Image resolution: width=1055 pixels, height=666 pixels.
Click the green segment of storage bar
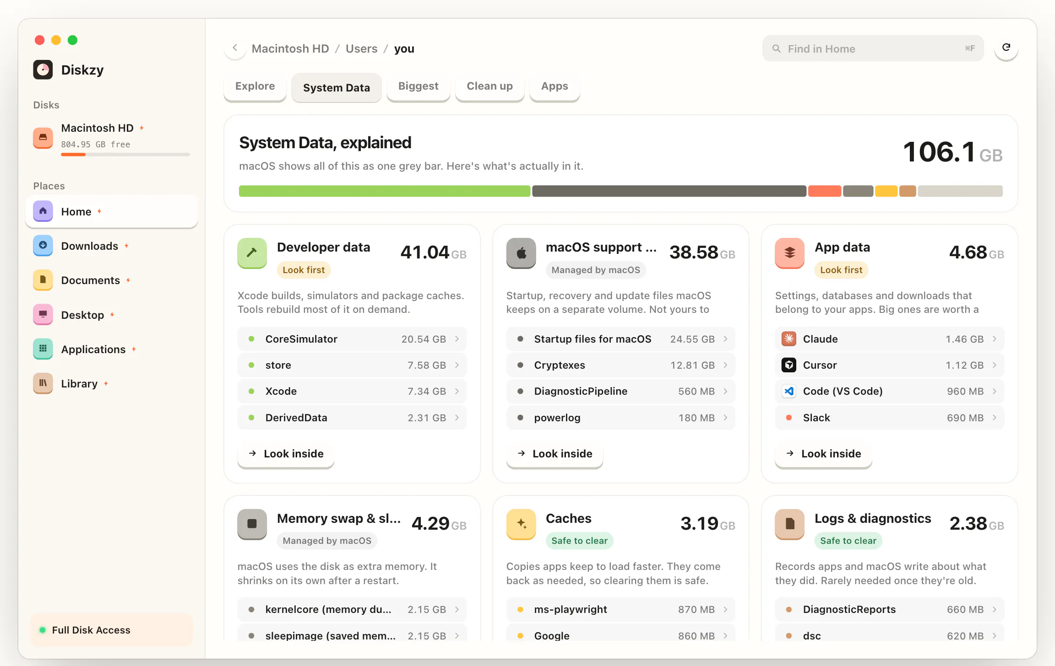pyautogui.click(x=385, y=191)
